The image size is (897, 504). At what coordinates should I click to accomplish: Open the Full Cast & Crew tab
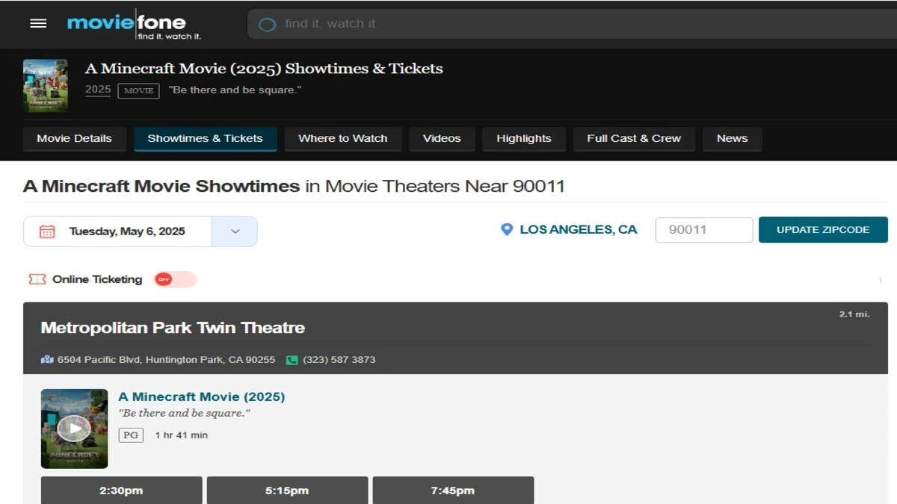coord(634,139)
